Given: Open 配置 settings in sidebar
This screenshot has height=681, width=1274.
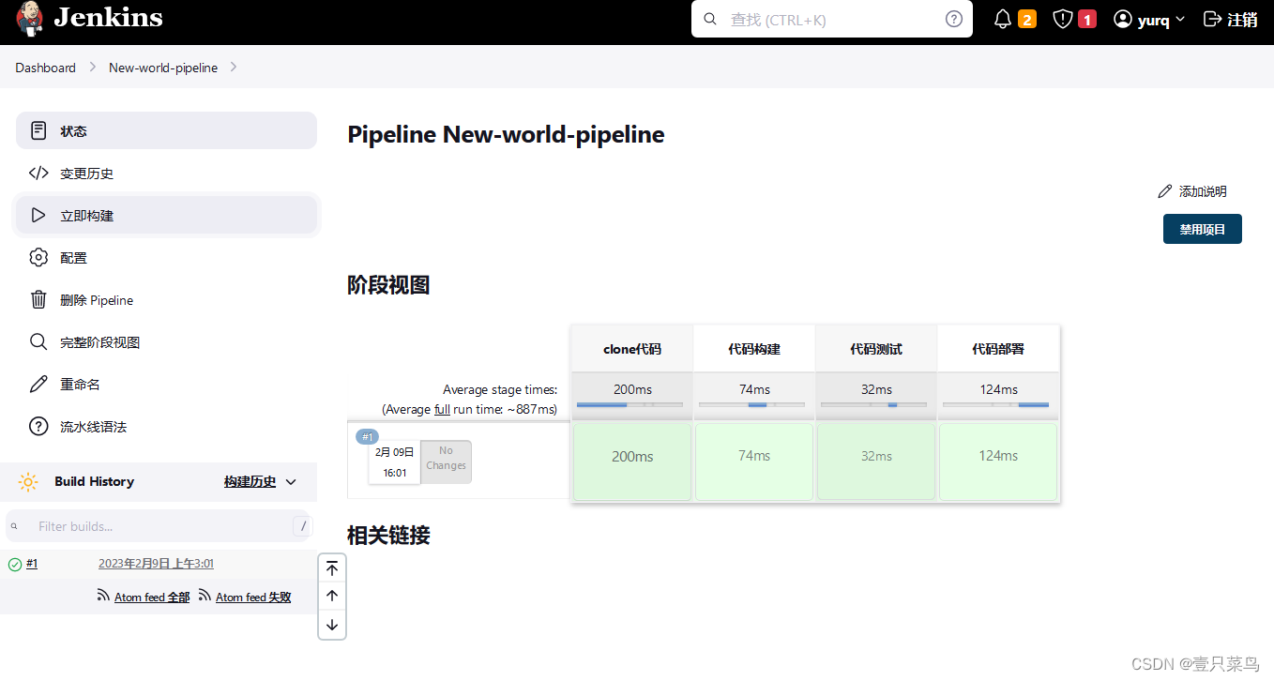Looking at the screenshot, I should point(166,258).
